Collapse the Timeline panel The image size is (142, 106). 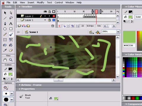tap(20, 7)
